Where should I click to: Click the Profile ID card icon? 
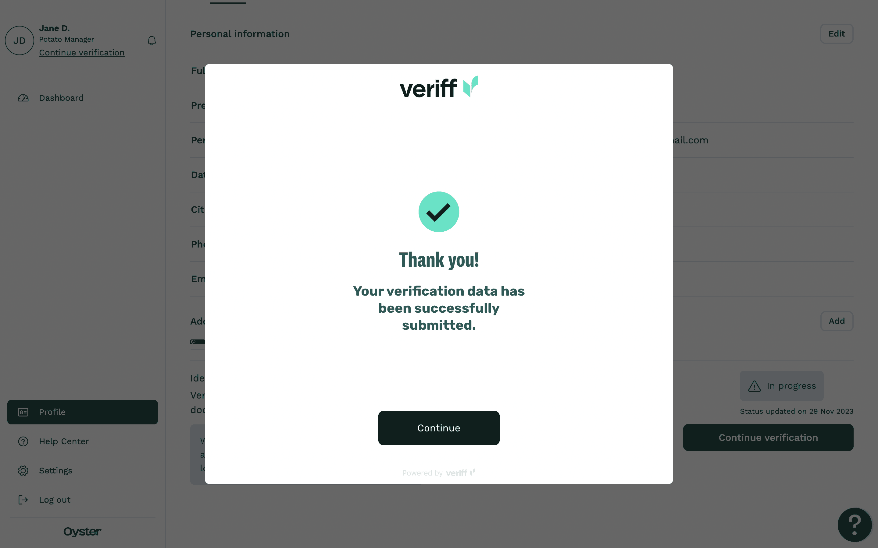click(x=23, y=412)
